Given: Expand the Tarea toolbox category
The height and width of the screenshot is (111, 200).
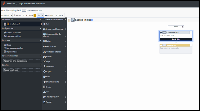Looking at the screenshot, I should click(65, 92).
